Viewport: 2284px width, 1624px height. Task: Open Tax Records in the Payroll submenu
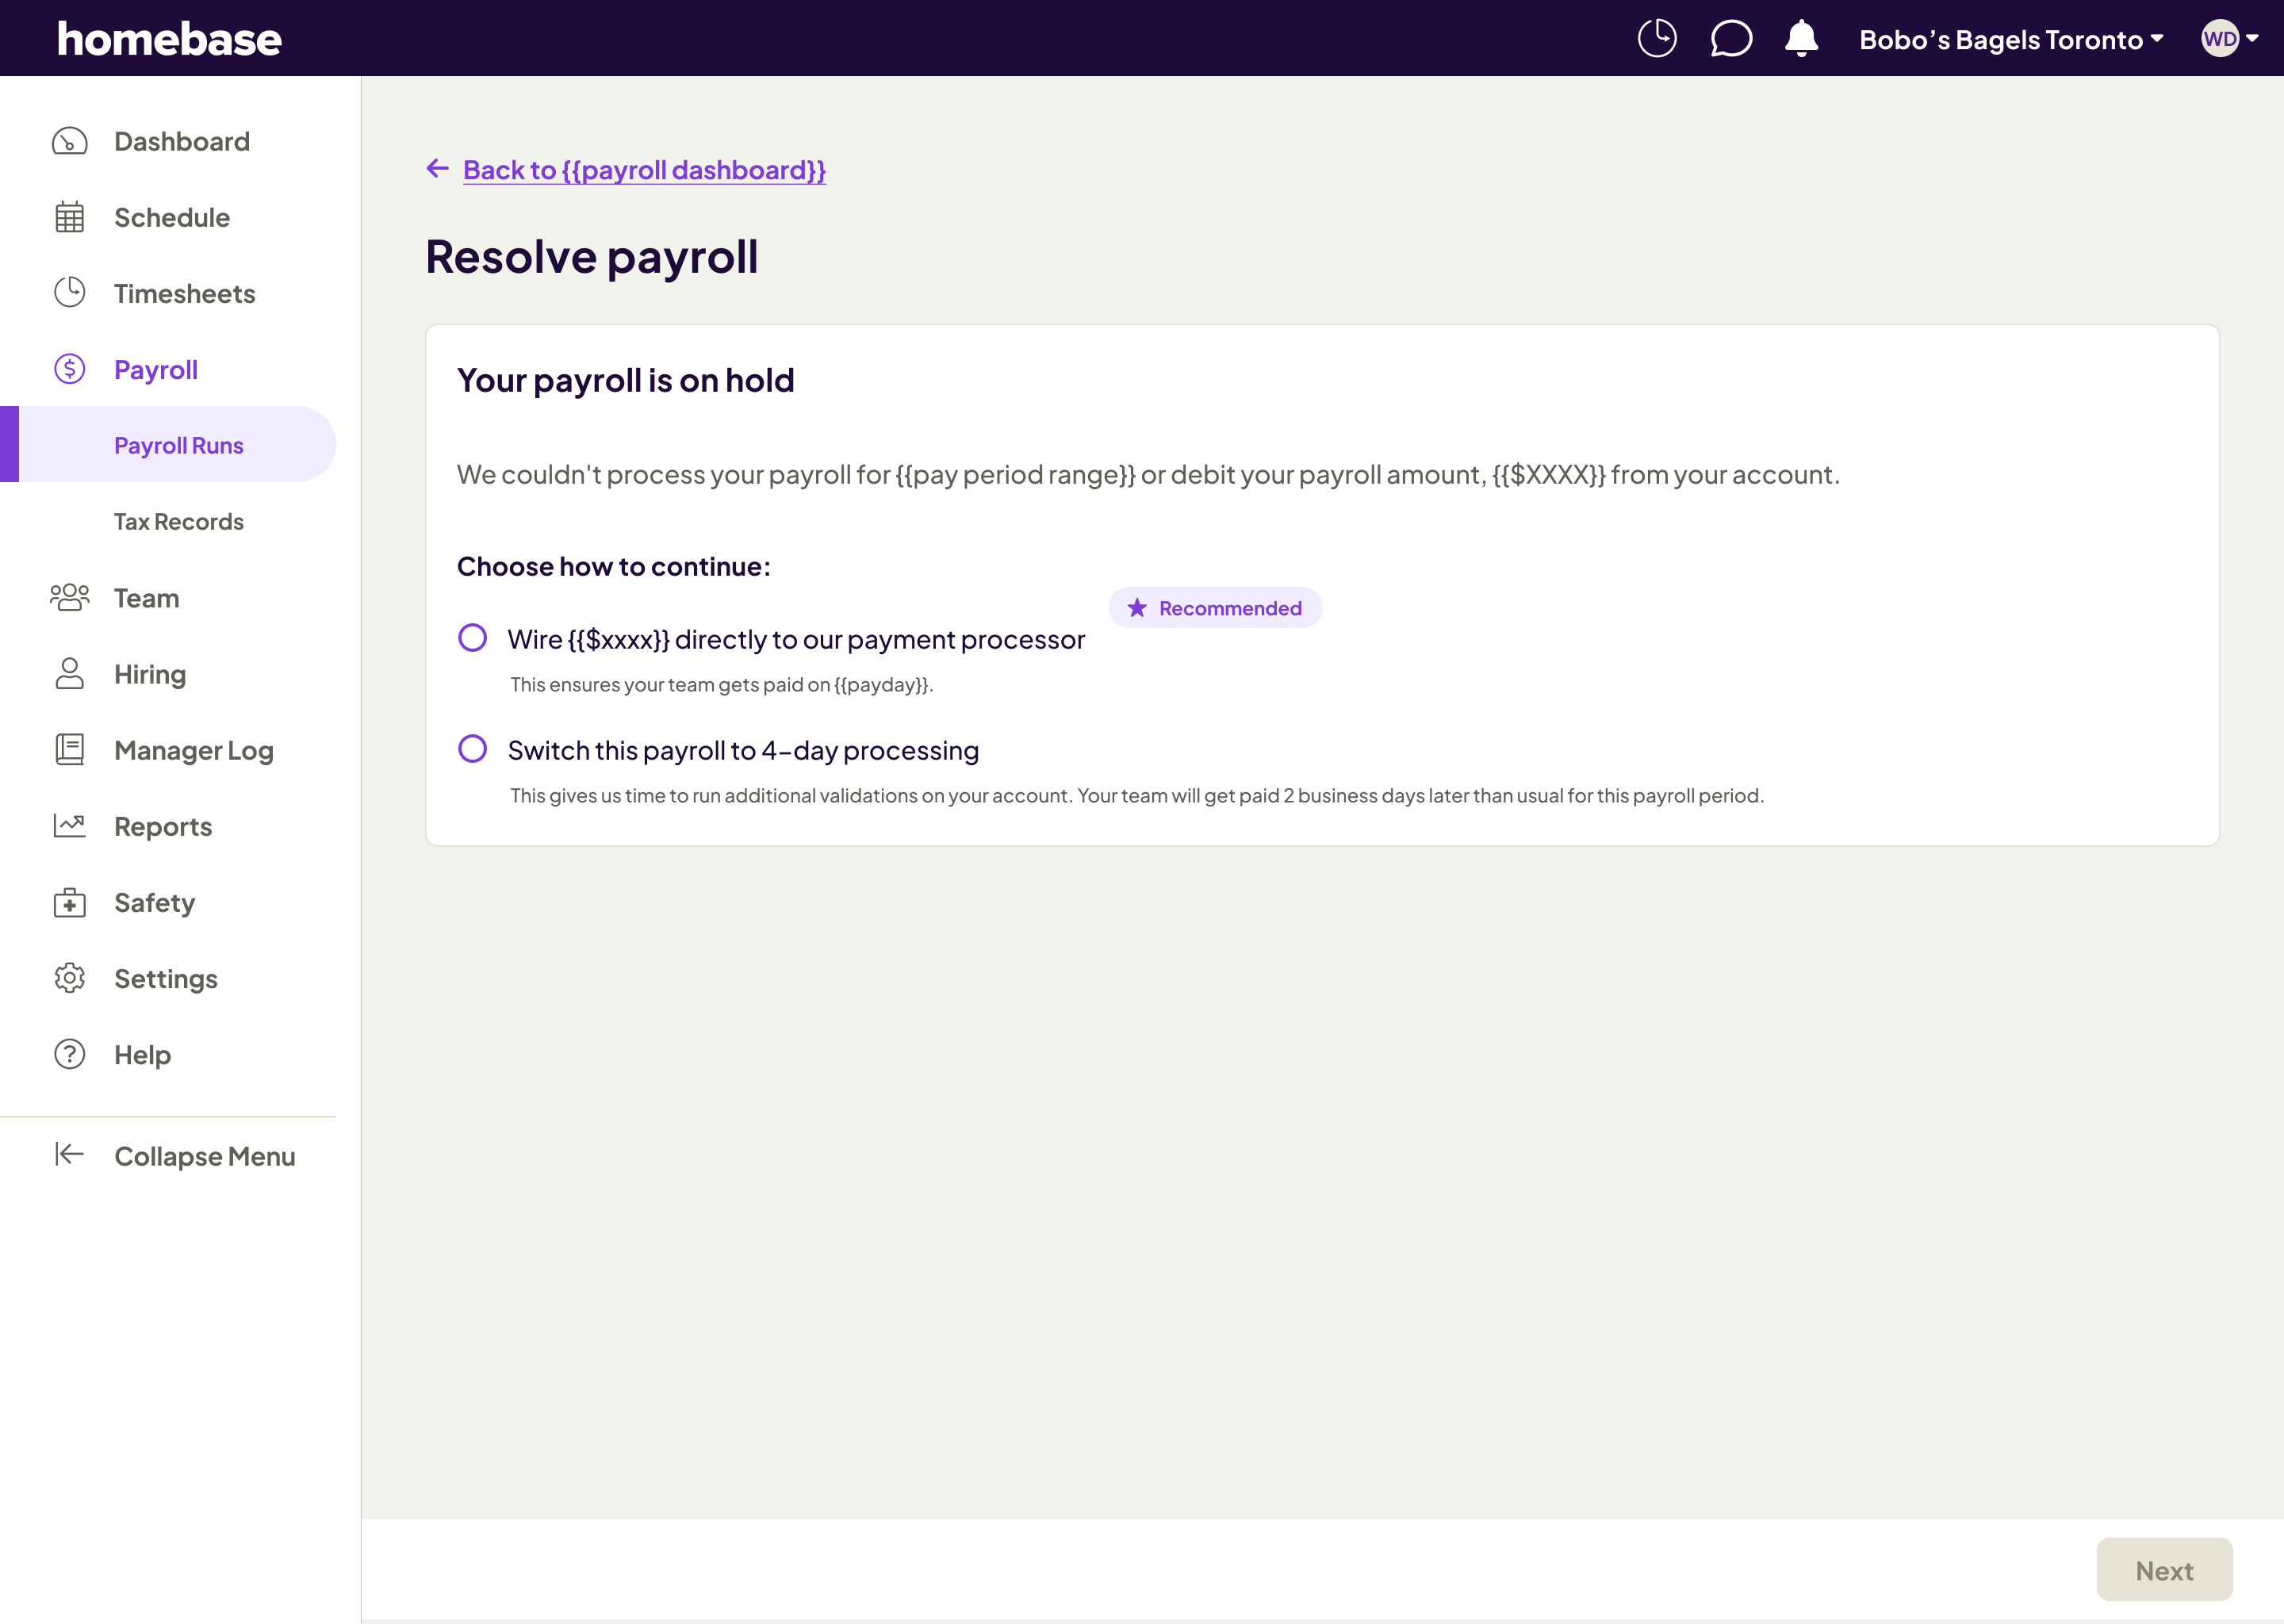[179, 522]
